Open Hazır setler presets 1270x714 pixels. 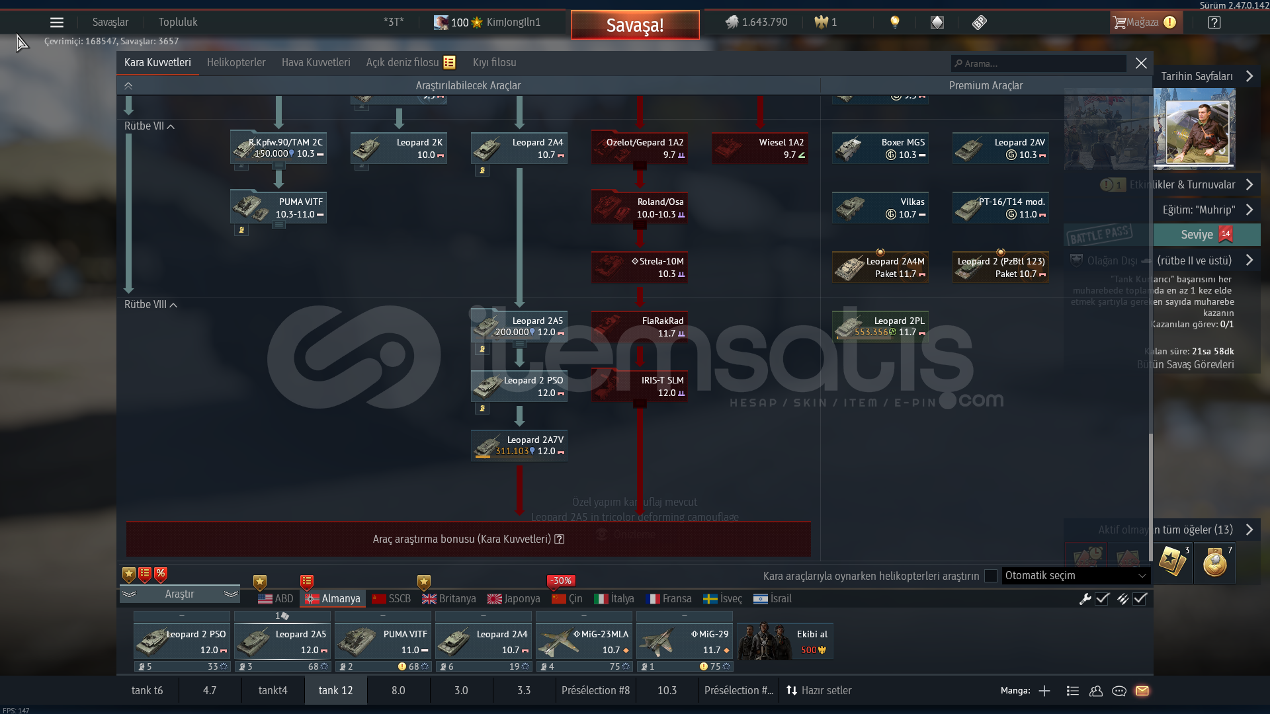(818, 690)
